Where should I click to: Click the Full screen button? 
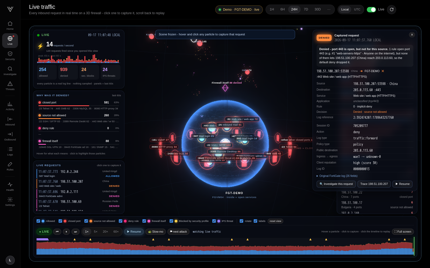(403, 232)
